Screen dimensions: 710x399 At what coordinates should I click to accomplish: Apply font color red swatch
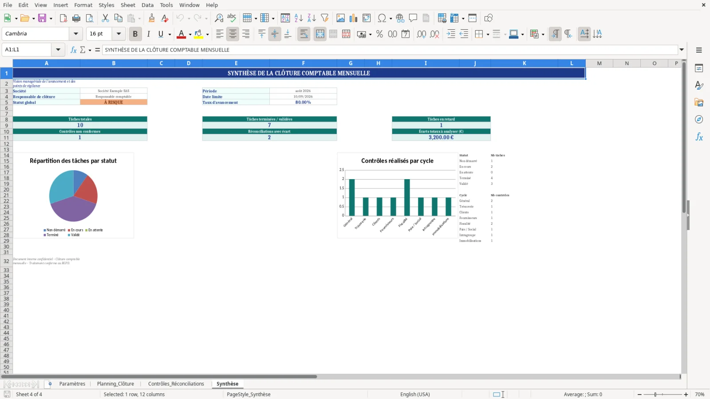181,34
